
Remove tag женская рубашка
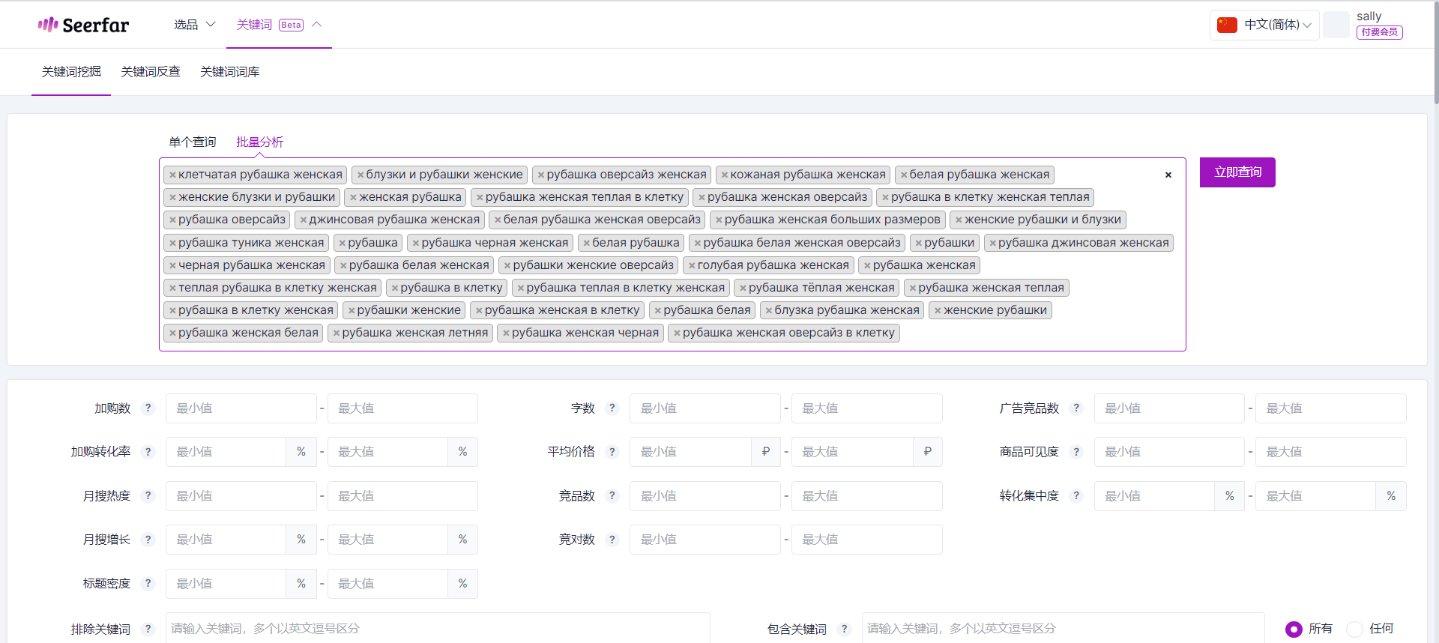click(354, 197)
